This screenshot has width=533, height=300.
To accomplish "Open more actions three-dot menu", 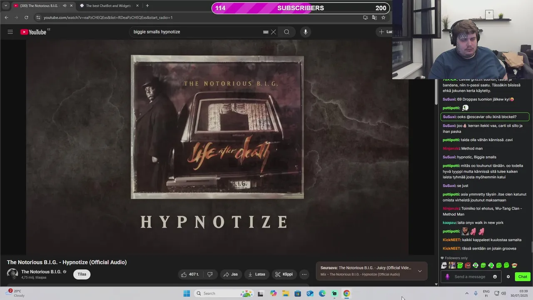I will pyautogui.click(x=304, y=274).
